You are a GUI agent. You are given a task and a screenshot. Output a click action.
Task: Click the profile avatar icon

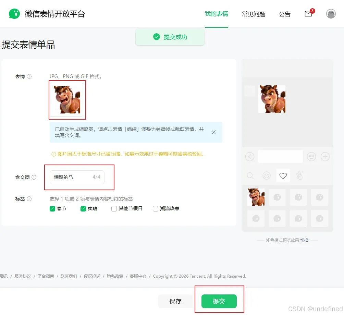pos(330,14)
